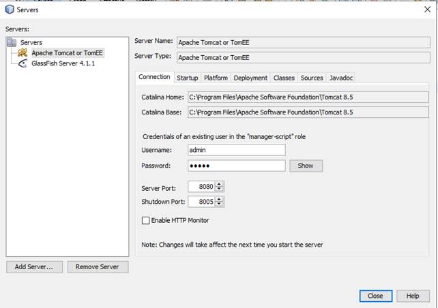Select the Servers root tree node
Image resolution: width=438 pixels, height=308 pixels.
tap(31, 42)
